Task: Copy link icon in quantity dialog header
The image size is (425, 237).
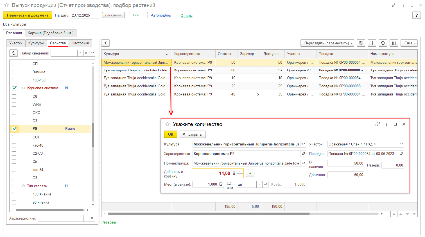Action: pyautogui.click(x=377, y=124)
